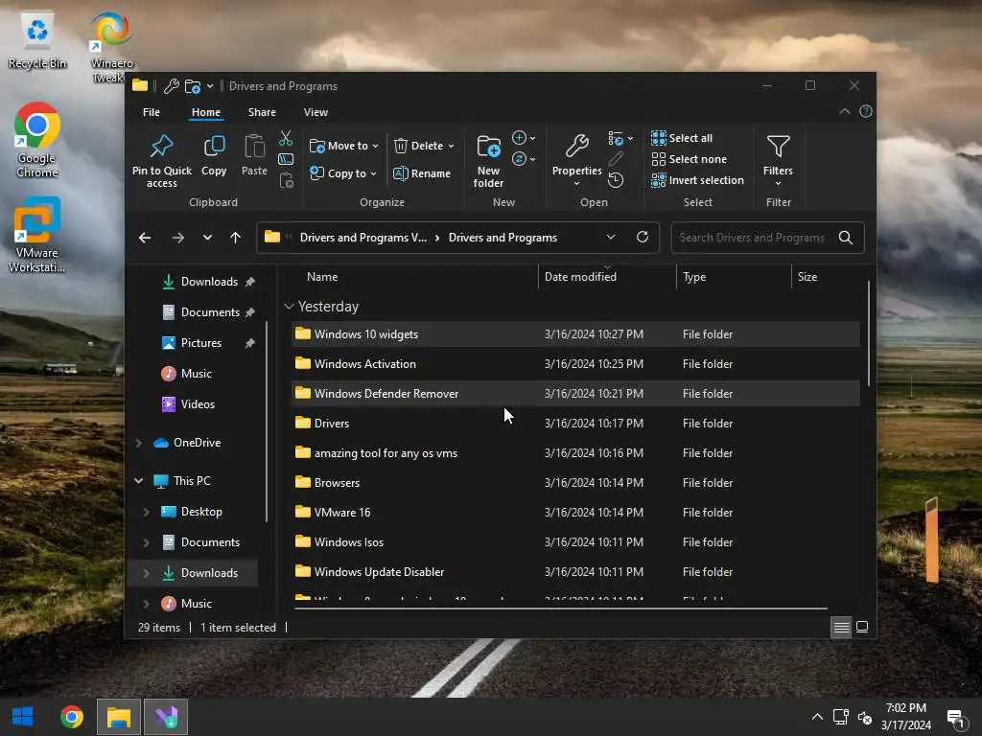Click the Rename button

[x=422, y=173]
